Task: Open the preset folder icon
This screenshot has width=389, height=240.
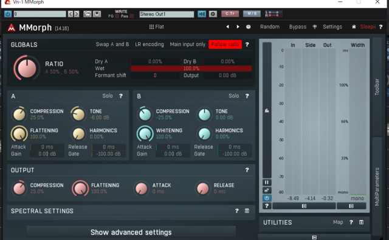Action: point(88,14)
